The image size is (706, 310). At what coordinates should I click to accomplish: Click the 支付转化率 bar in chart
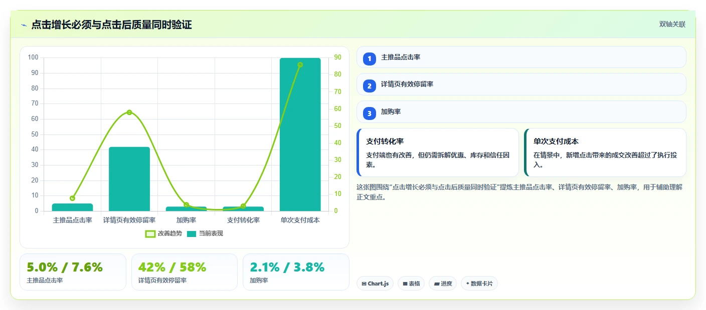click(243, 208)
